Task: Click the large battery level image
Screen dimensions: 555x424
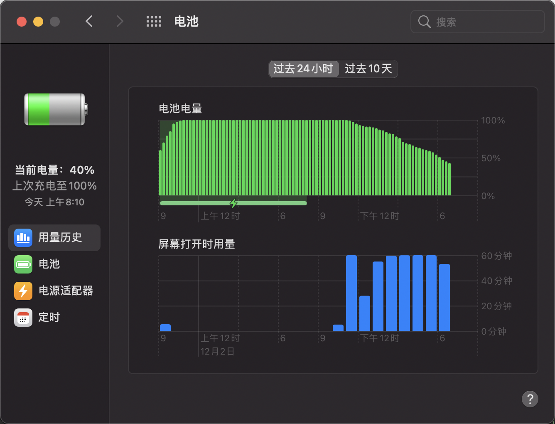Action: pyautogui.click(x=56, y=109)
